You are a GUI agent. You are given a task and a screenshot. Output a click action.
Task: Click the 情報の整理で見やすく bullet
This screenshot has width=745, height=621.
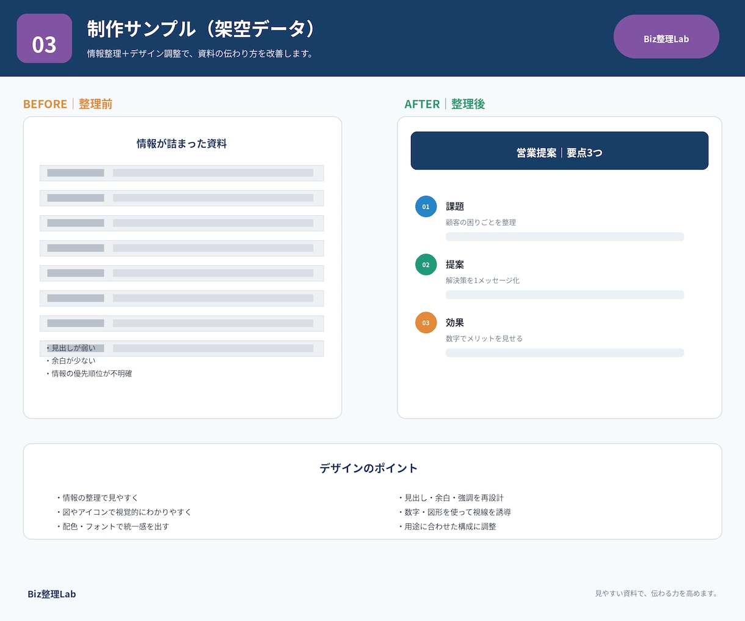(x=97, y=498)
